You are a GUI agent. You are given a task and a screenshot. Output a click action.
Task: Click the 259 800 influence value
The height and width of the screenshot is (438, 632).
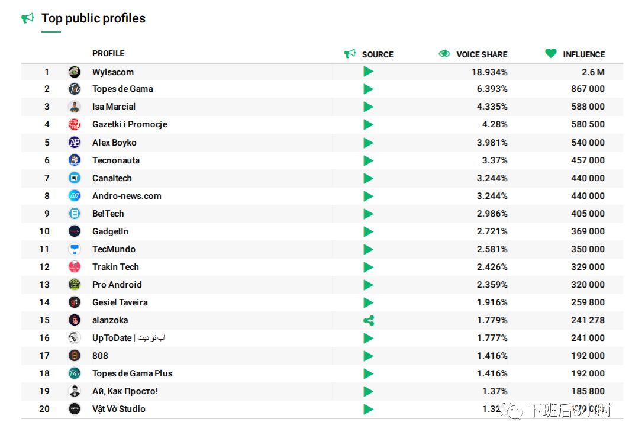(588, 302)
